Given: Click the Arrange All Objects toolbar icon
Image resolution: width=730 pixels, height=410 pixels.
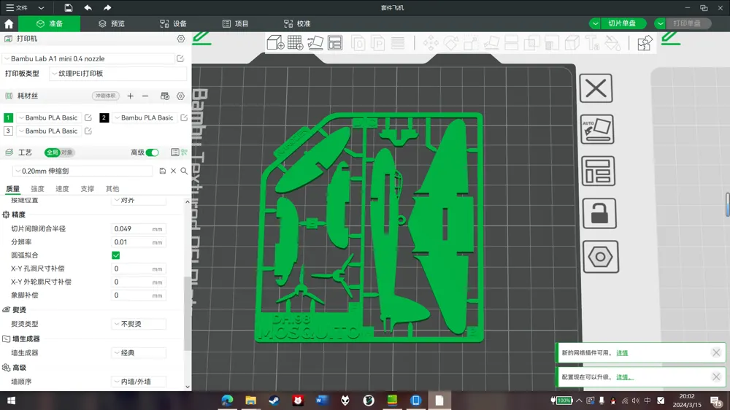Looking at the screenshot, I should pos(335,43).
